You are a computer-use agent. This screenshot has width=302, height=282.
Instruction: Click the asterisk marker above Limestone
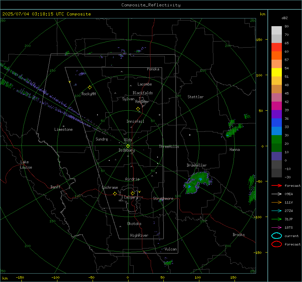pos(63,126)
